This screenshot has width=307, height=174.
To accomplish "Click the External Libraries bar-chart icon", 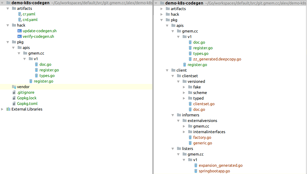I will coord(8,109).
